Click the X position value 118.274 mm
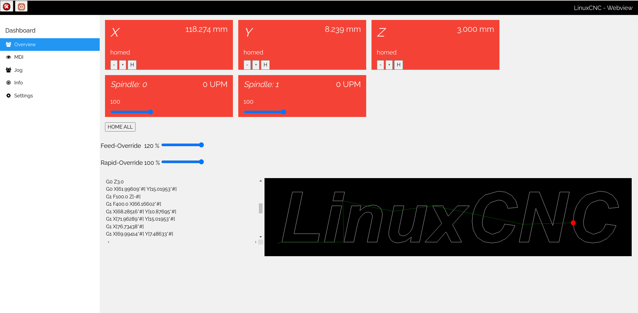638x313 pixels. pos(206,30)
